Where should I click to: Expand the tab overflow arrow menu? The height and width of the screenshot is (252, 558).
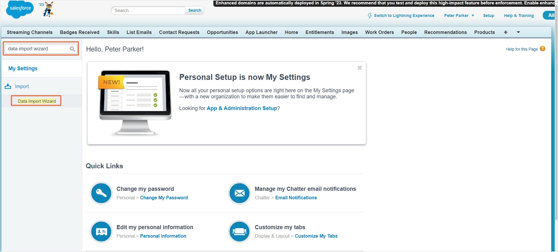[x=518, y=32]
